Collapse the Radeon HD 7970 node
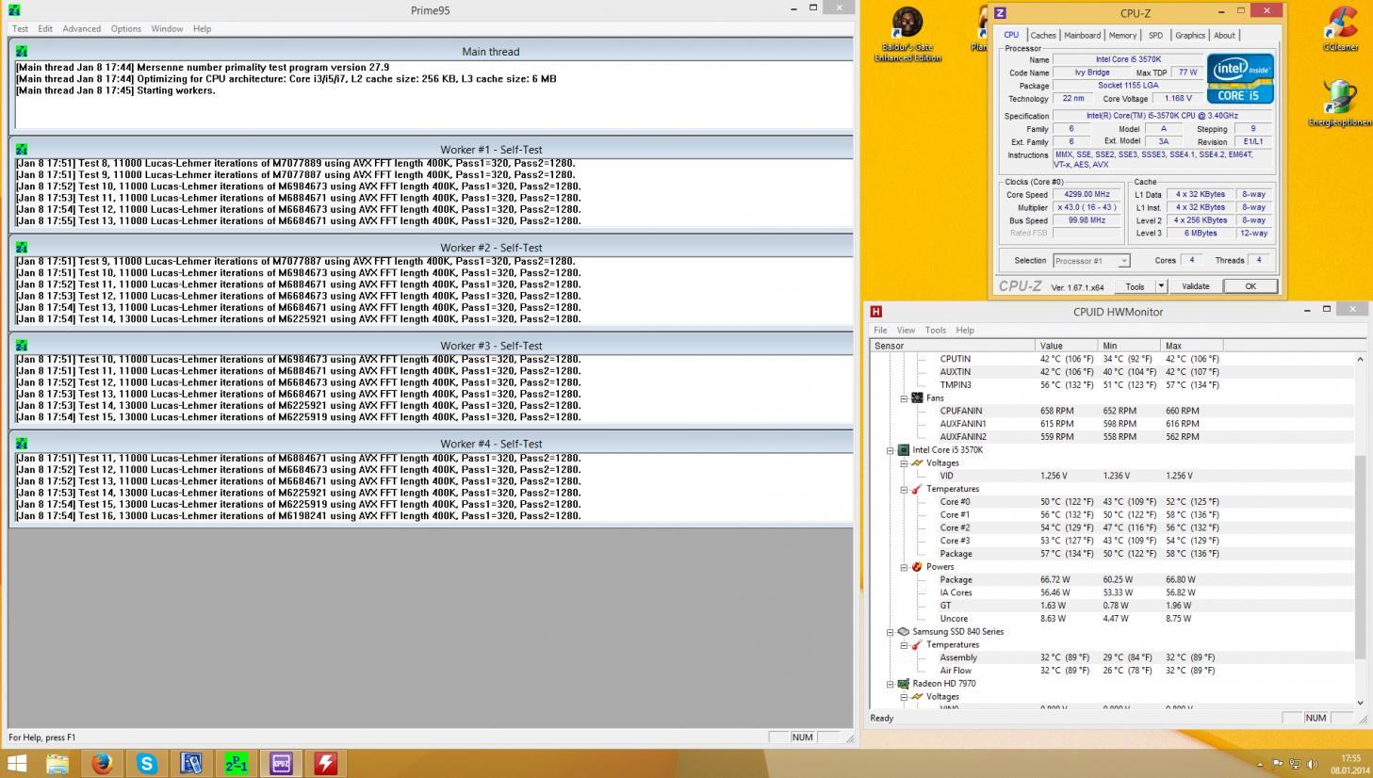This screenshot has height=778, width=1373. (891, 683)
